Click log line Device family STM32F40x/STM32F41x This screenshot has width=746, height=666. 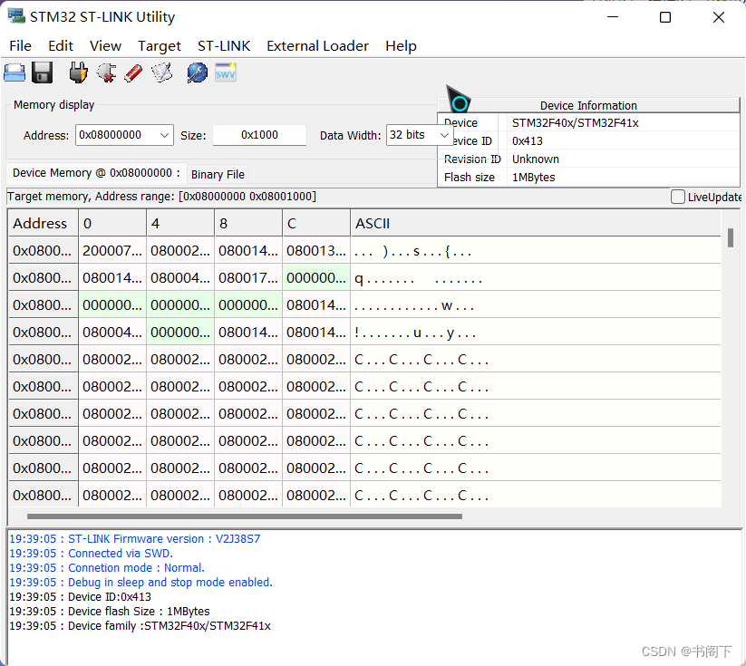[140, 626]
